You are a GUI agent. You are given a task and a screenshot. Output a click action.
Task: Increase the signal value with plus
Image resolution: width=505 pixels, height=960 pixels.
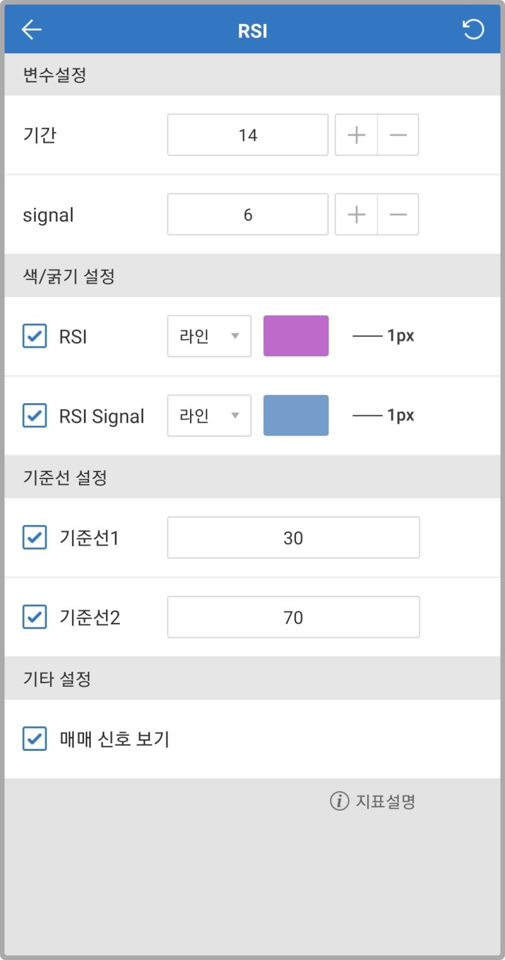click(357, 215)
